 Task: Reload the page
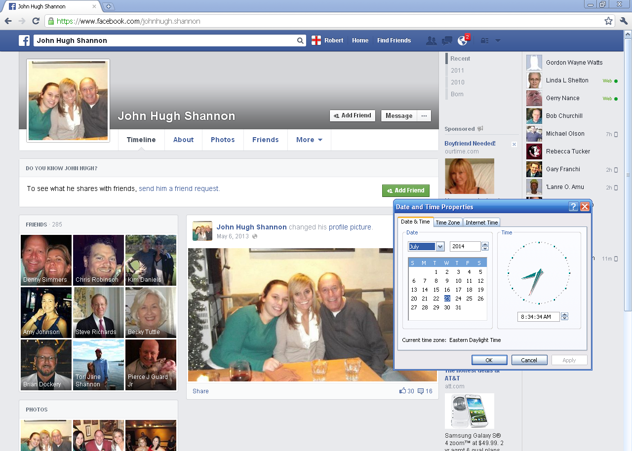click(x=36, y=21)
